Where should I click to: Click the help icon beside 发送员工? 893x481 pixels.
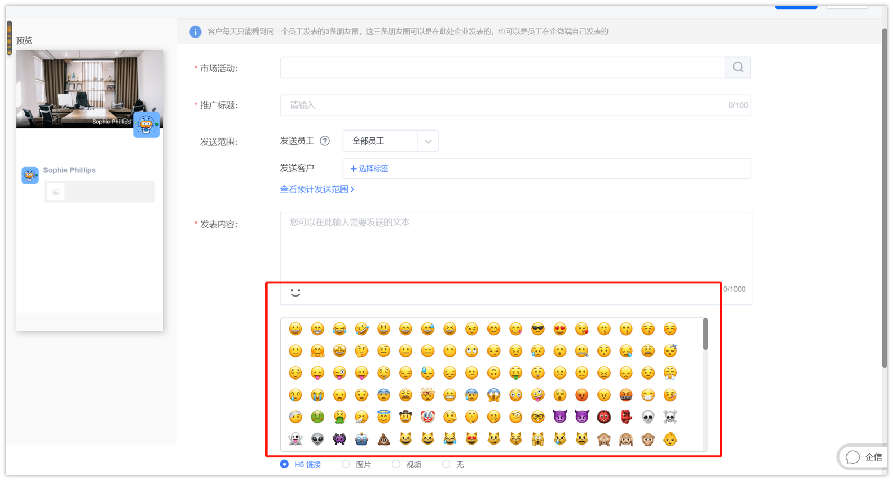[325, 141]
